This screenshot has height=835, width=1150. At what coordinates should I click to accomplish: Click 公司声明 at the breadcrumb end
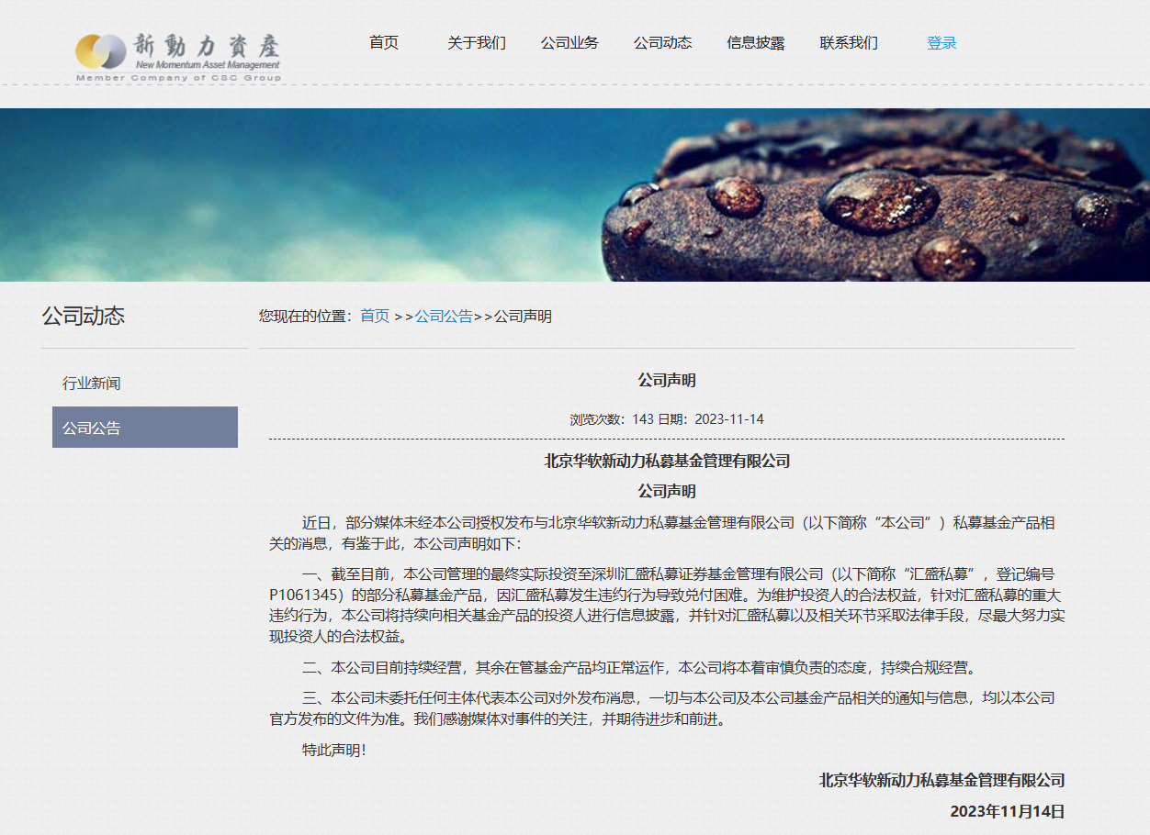(524, 317)
